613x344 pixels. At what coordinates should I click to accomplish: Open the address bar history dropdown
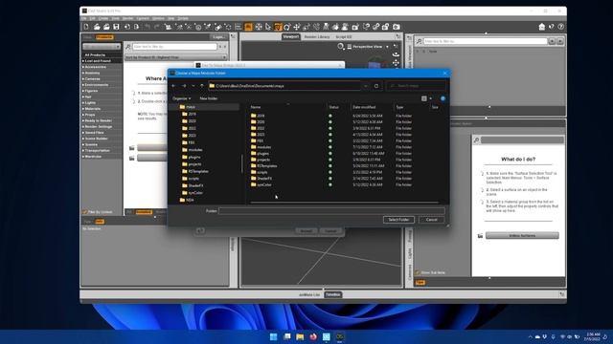tap(365, 86)
